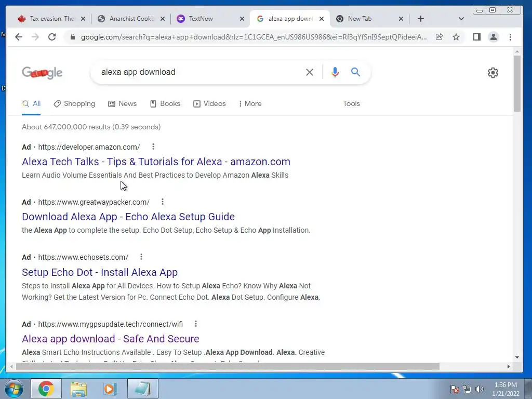Open ad options for greatwaypacker.com result
Screen dimensions: 532x399
click(163, 202)
